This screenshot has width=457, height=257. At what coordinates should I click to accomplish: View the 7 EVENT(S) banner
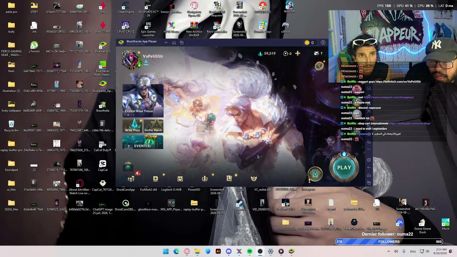pos(143,143)
